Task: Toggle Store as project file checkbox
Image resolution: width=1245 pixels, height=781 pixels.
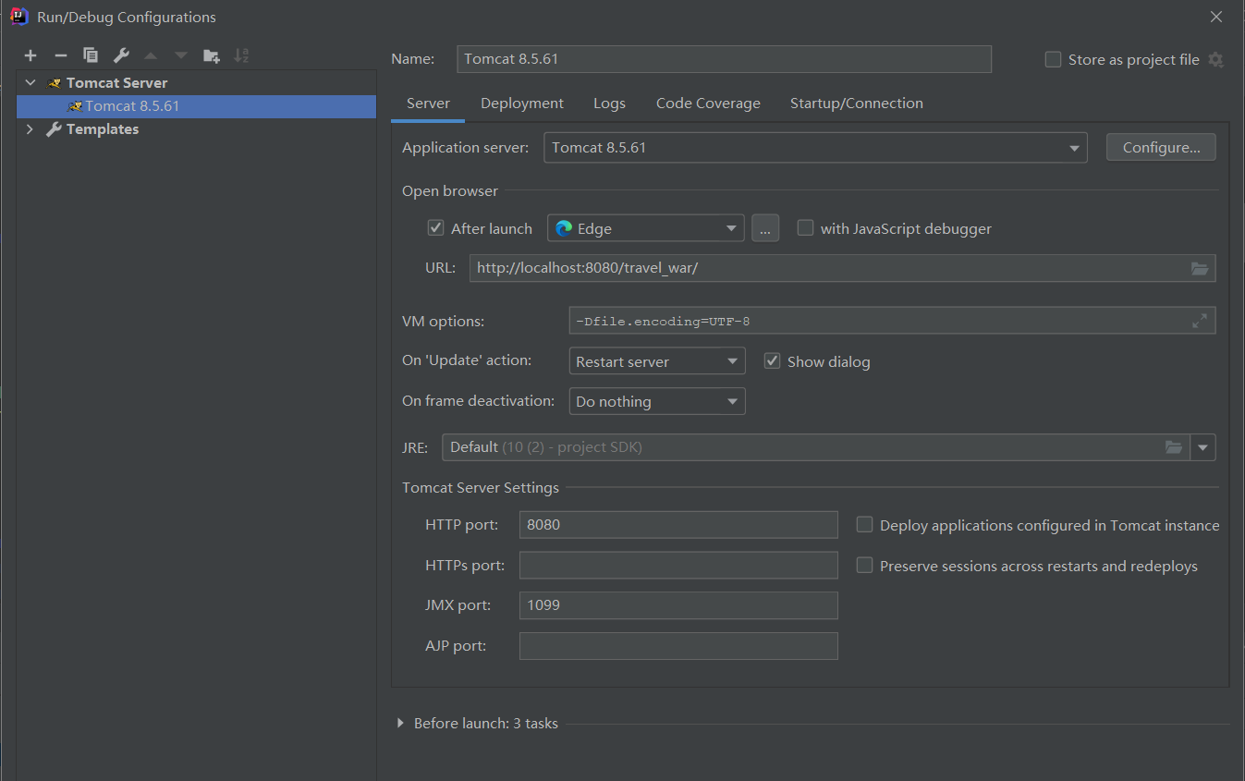Action: [1053, 59]
